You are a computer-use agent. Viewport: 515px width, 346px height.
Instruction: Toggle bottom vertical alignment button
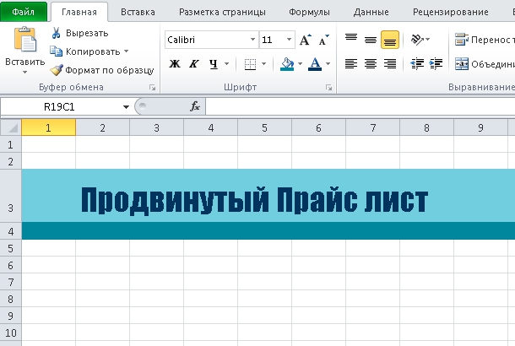point(389,40)
